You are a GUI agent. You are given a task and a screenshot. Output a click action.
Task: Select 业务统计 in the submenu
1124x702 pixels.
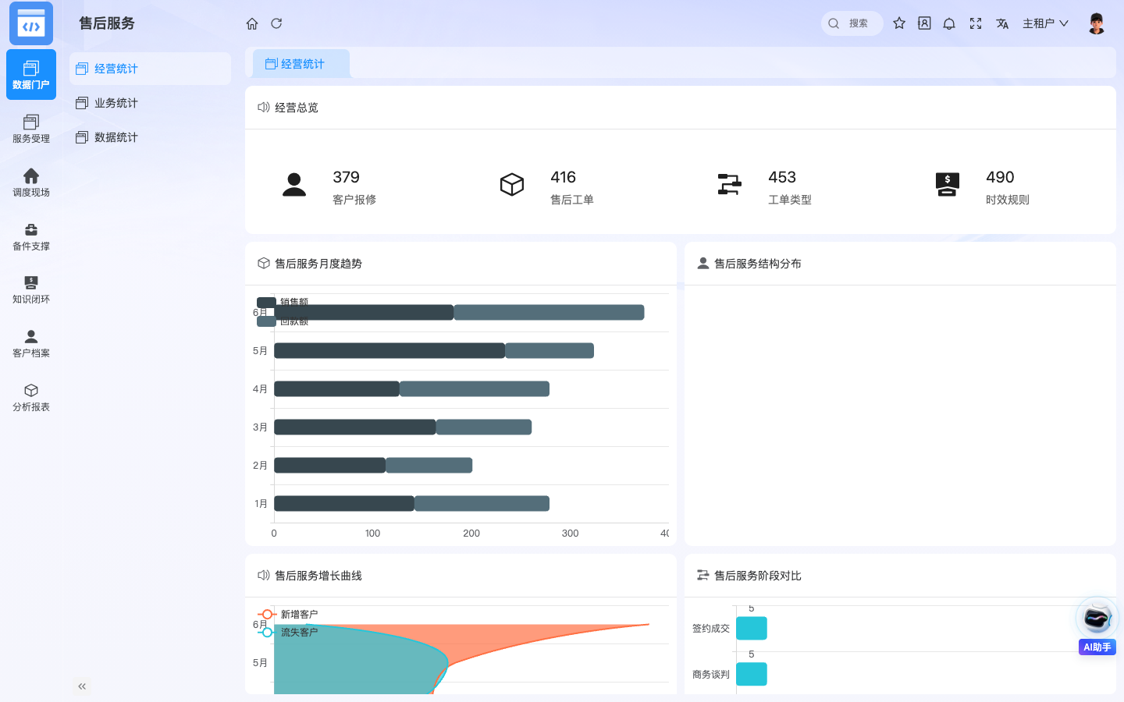(x=150, y=103)
